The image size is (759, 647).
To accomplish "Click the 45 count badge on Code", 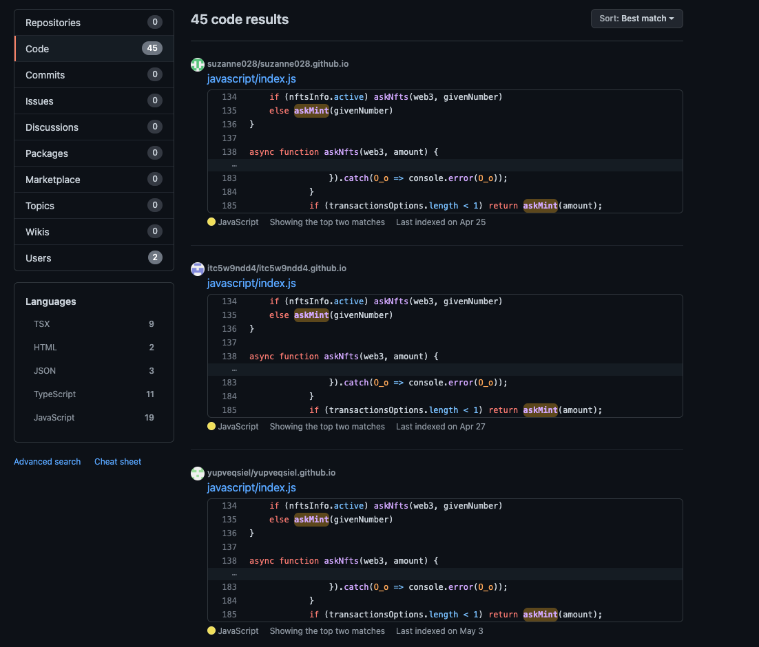I will 152,48.
